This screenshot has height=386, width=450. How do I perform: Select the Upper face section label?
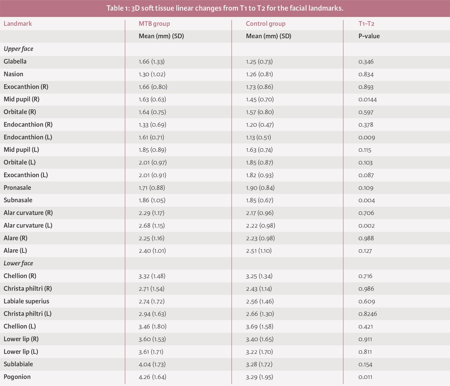click(18, 49)
